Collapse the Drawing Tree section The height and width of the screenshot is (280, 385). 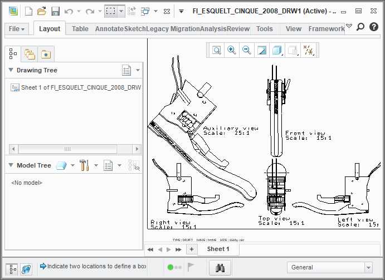click(x=11, y=70)
